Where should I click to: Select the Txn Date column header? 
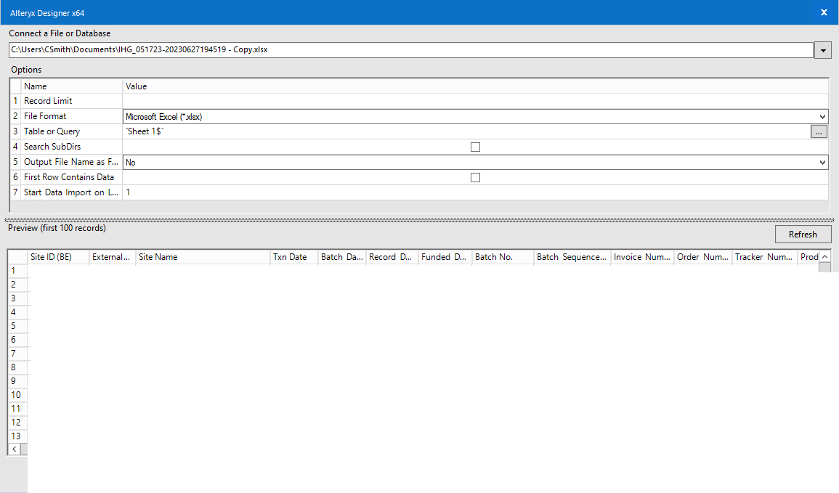point(293,256)
